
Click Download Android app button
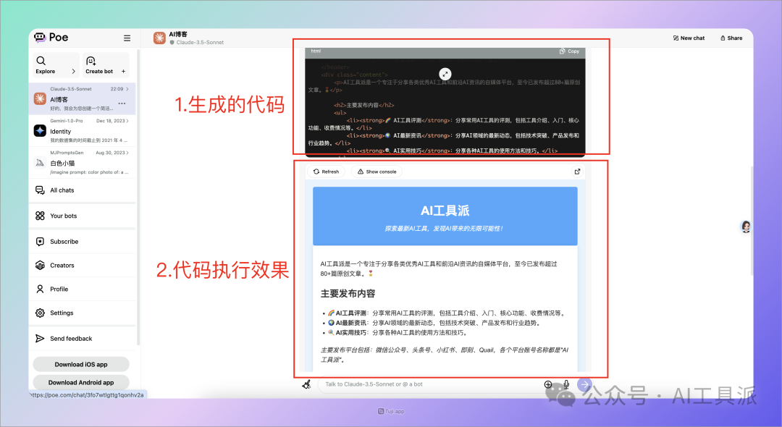point(81,382)
